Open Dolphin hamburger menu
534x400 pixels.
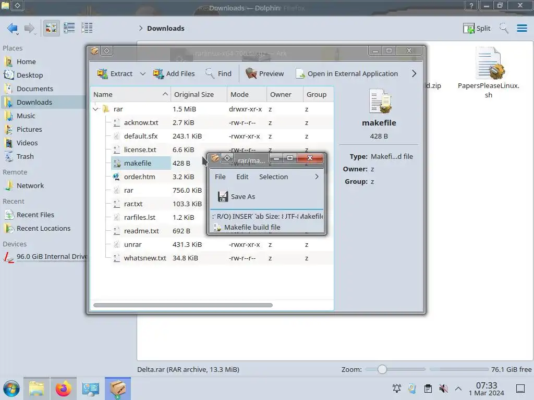tap(521, 28)
